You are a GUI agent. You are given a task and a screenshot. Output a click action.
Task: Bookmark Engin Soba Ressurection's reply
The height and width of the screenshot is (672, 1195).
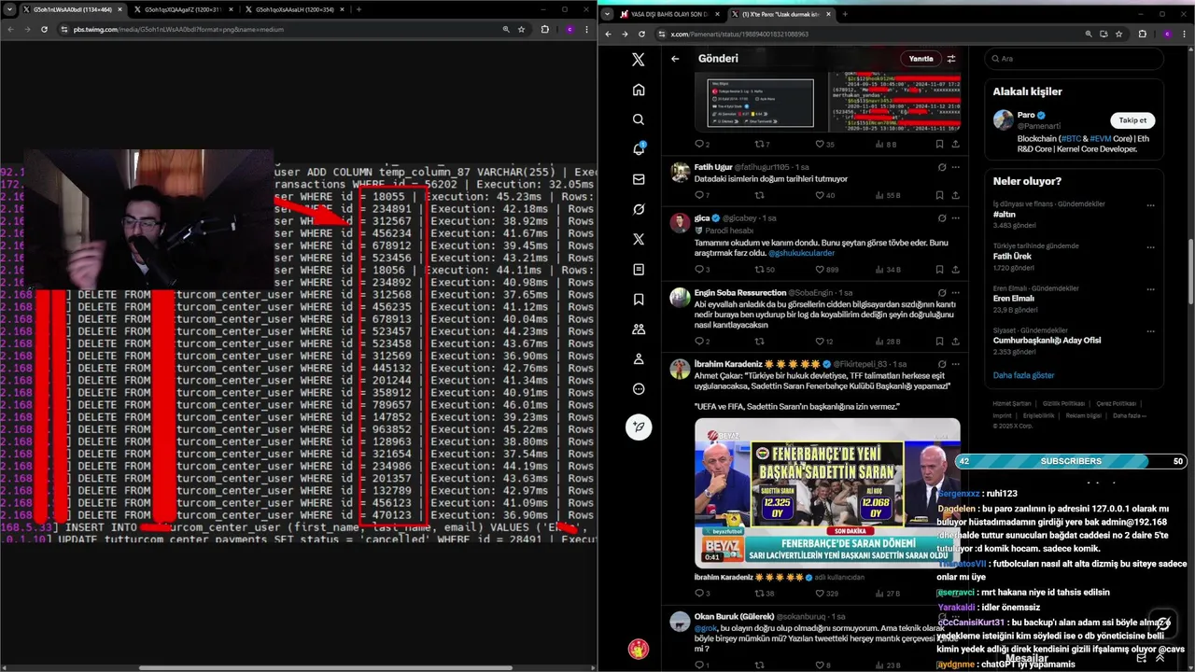click(x=939, y=342)
